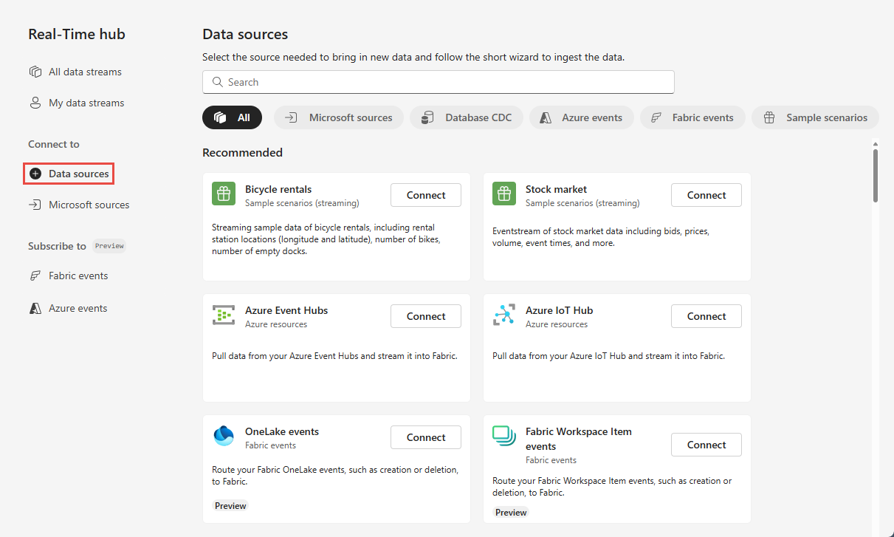Click the Stock market title
The image size is (894, 537).
(557, 189)
